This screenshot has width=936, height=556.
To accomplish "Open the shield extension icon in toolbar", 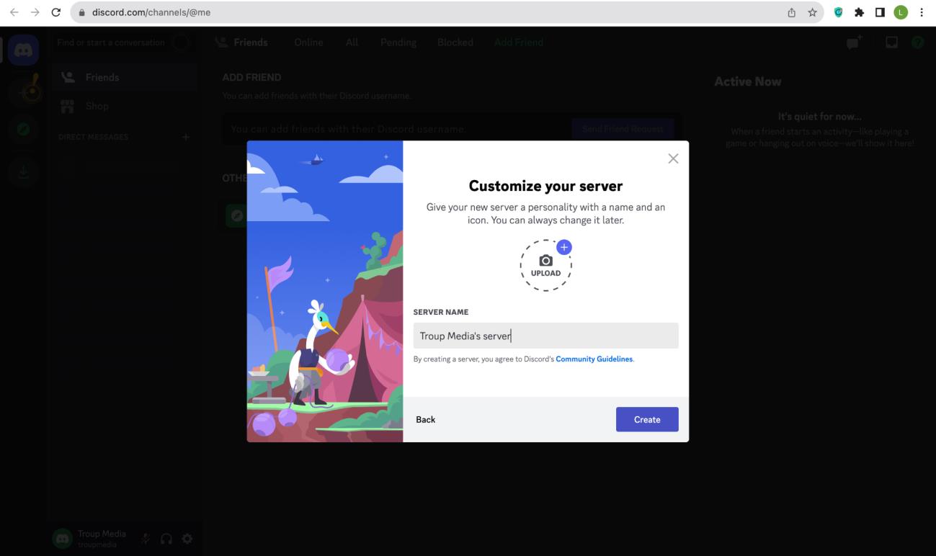I will (x=839, y=12).
